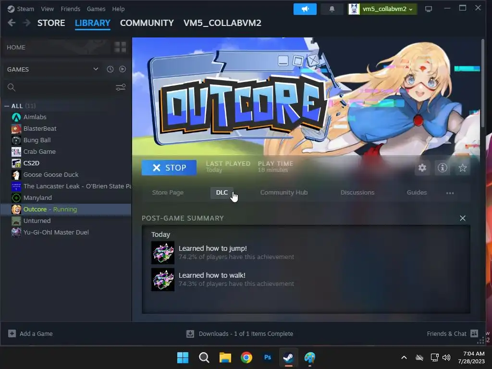Click the Aimlabs game icon
492x369 pixels.
click(x=16, y=117)
